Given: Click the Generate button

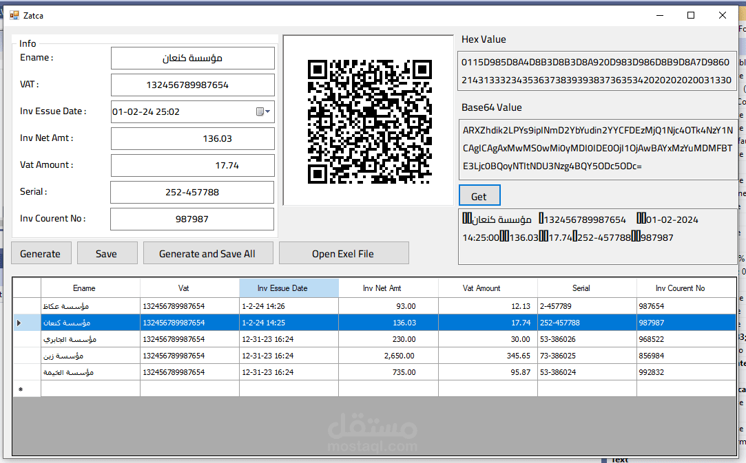Looking at the screenshot, I should (x=41, y=252).
